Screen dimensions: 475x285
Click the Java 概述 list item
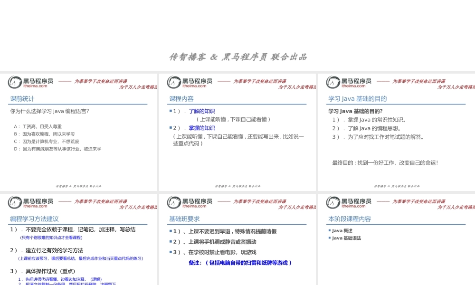[341, 230]
